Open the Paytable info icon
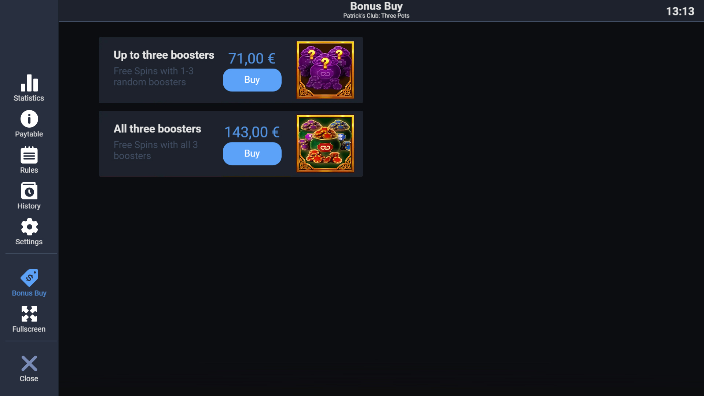Image resolution: width=704 pixels, height=396 pixels. (29, 119)
